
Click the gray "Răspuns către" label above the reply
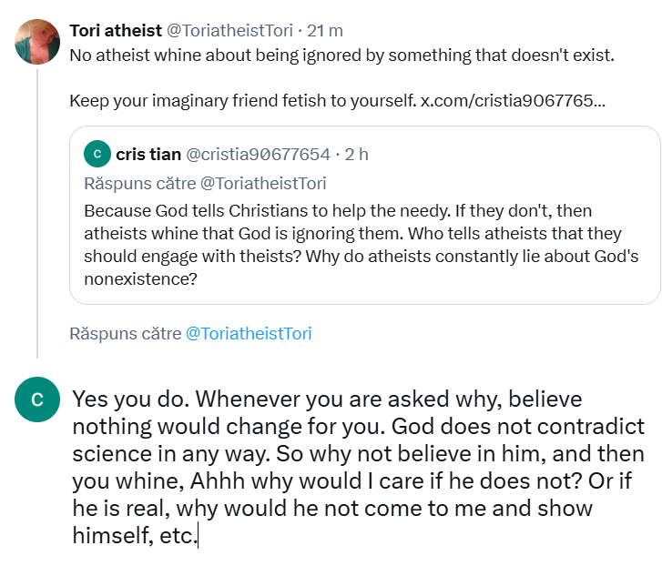point(126,333)
